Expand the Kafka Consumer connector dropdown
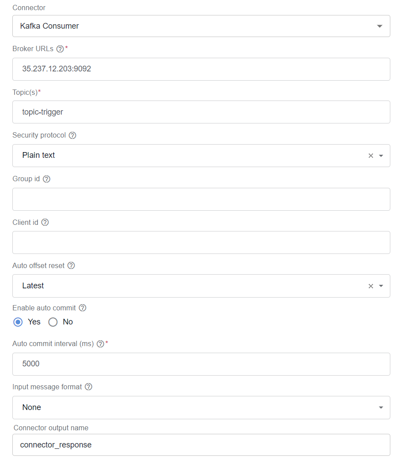The width and height of the screenshot is (404, 466). tap(201, 26)
